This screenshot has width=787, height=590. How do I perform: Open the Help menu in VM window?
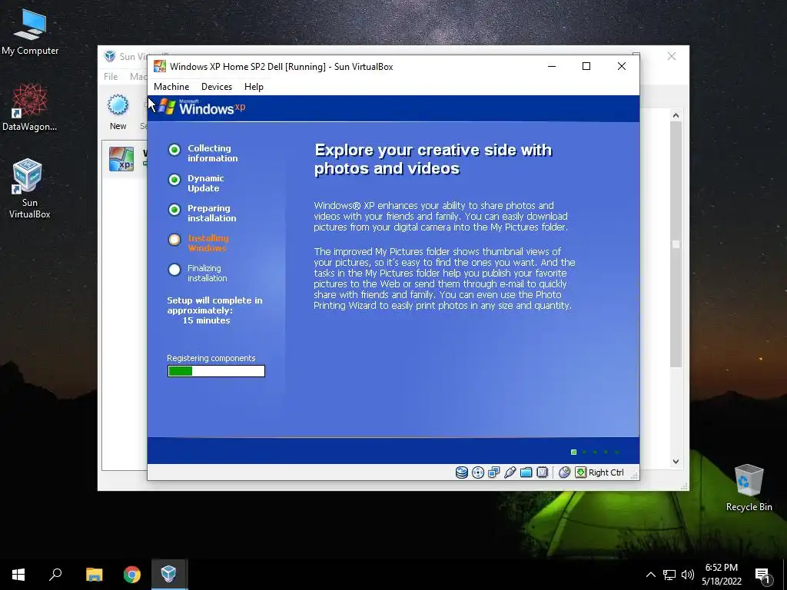[254, 87]
